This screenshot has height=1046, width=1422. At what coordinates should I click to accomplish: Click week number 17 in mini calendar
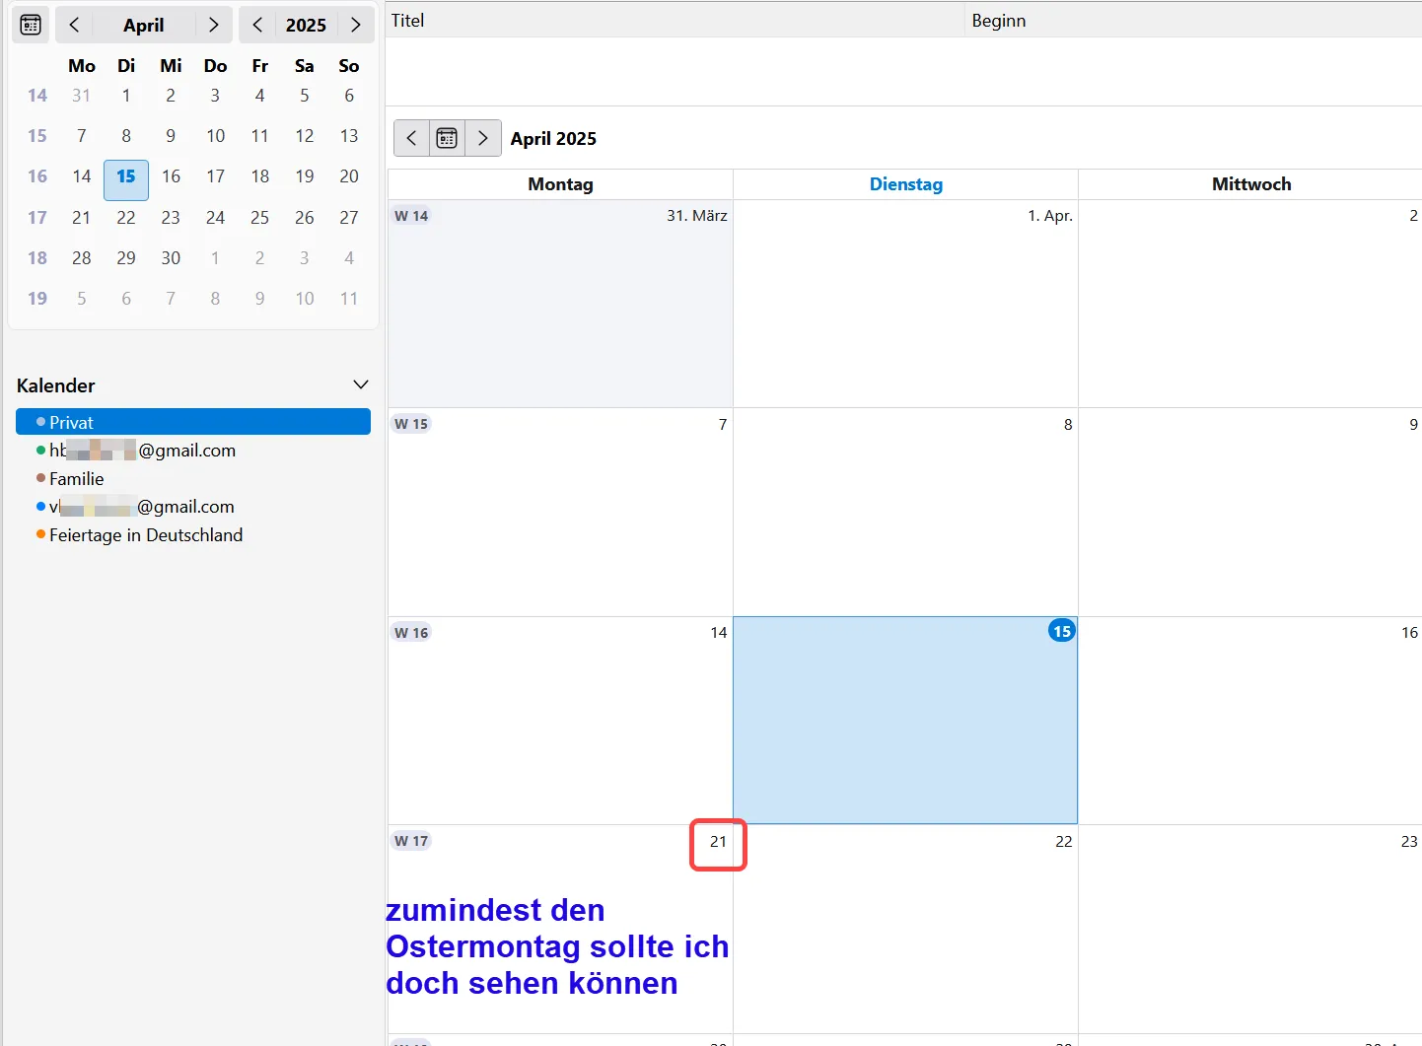click(x=37, y=217)
